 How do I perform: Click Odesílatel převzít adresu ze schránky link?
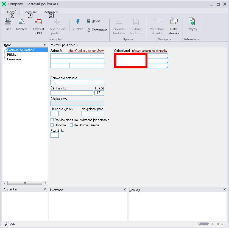click(150, 51)
